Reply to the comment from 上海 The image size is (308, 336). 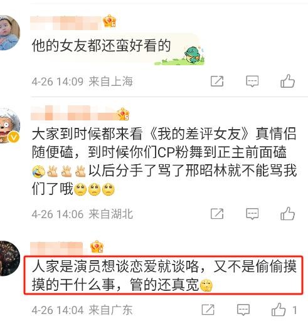[252, 81]
